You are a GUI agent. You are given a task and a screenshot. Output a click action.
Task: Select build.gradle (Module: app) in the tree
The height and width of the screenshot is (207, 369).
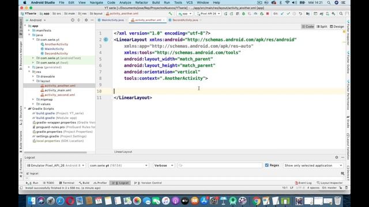tap(55, 118)
